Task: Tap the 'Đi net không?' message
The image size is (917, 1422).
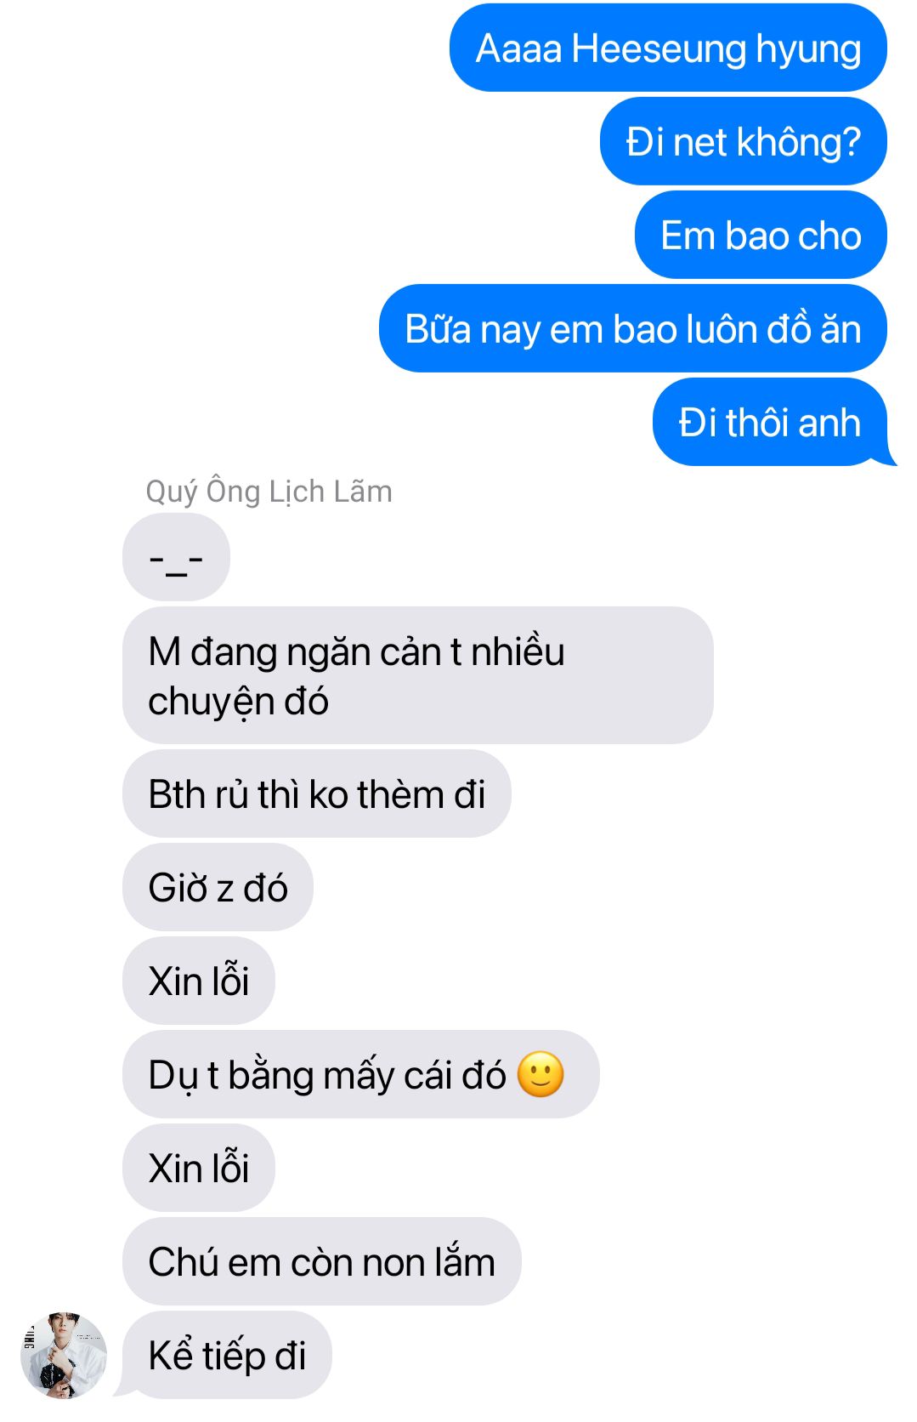Action: (744, 141)
